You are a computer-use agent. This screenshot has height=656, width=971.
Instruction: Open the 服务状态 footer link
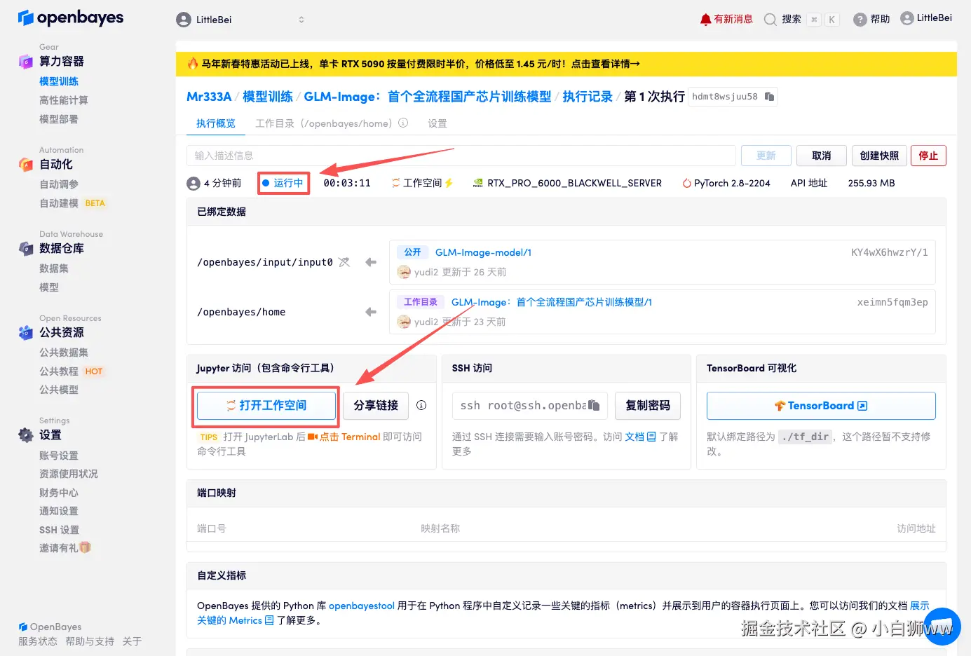(38, 641)
